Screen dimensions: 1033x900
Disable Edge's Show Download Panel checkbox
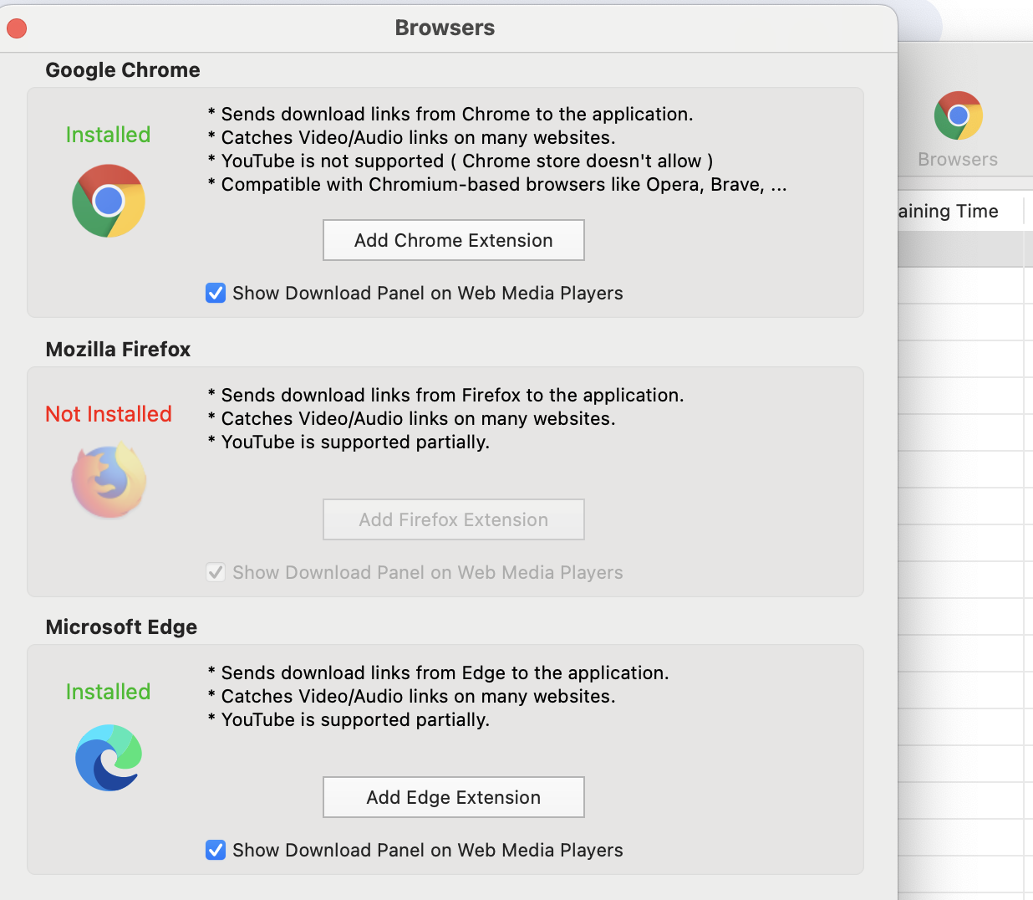coord(216,850)
